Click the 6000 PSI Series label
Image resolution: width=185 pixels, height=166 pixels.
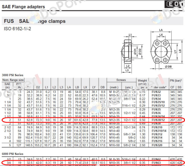pos(12,154)
